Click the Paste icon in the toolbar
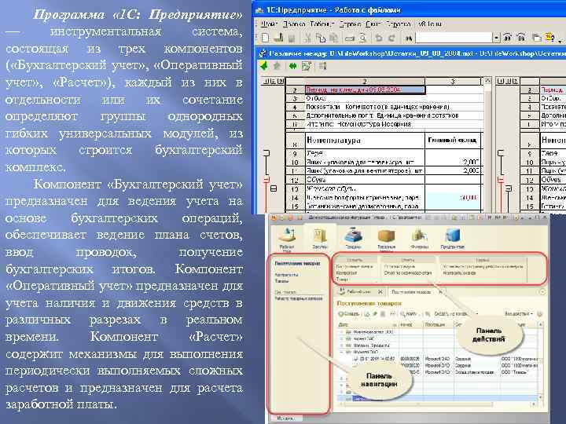This screenshot has height=424, width=566. tap(334, 38)
